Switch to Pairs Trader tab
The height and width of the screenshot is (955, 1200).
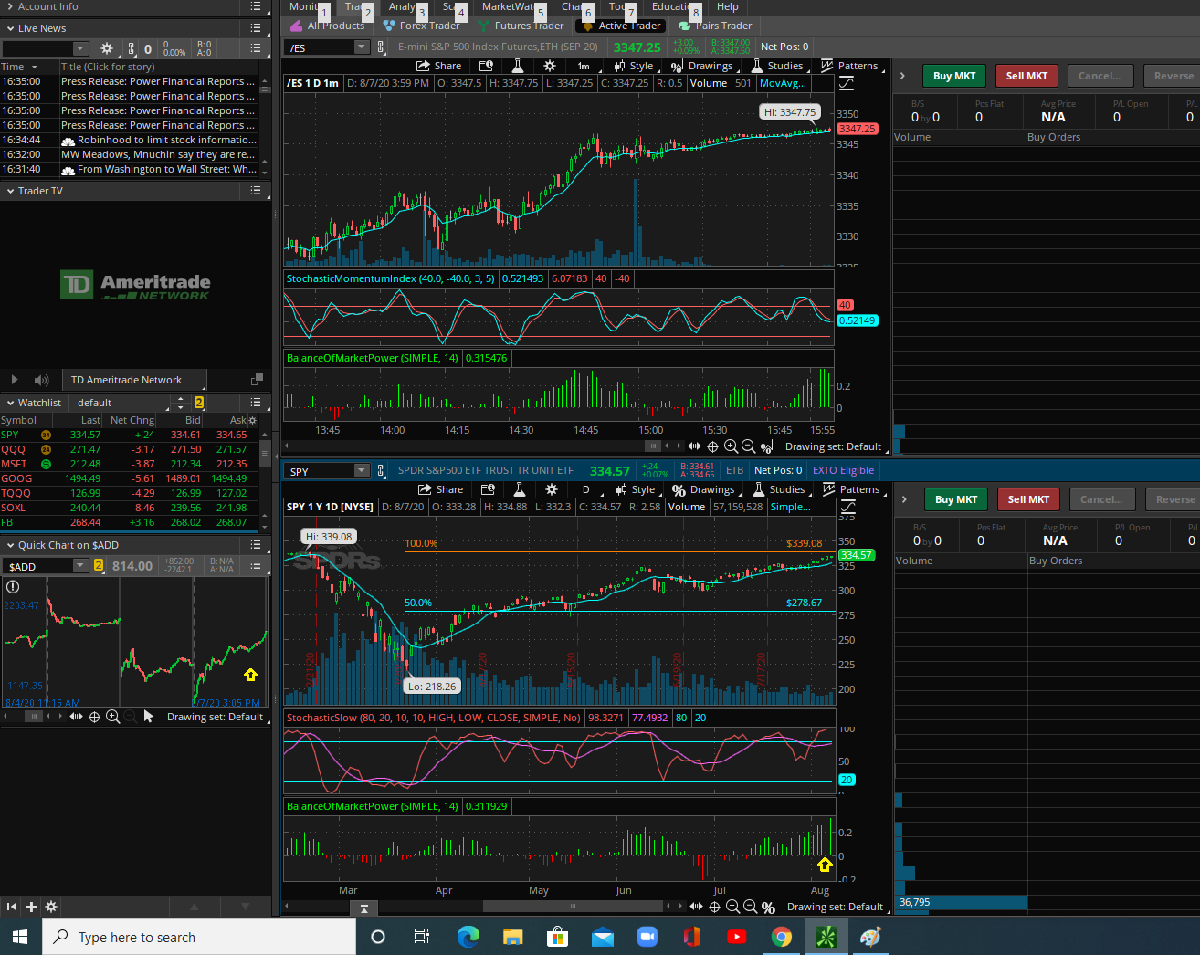[715, 26]
